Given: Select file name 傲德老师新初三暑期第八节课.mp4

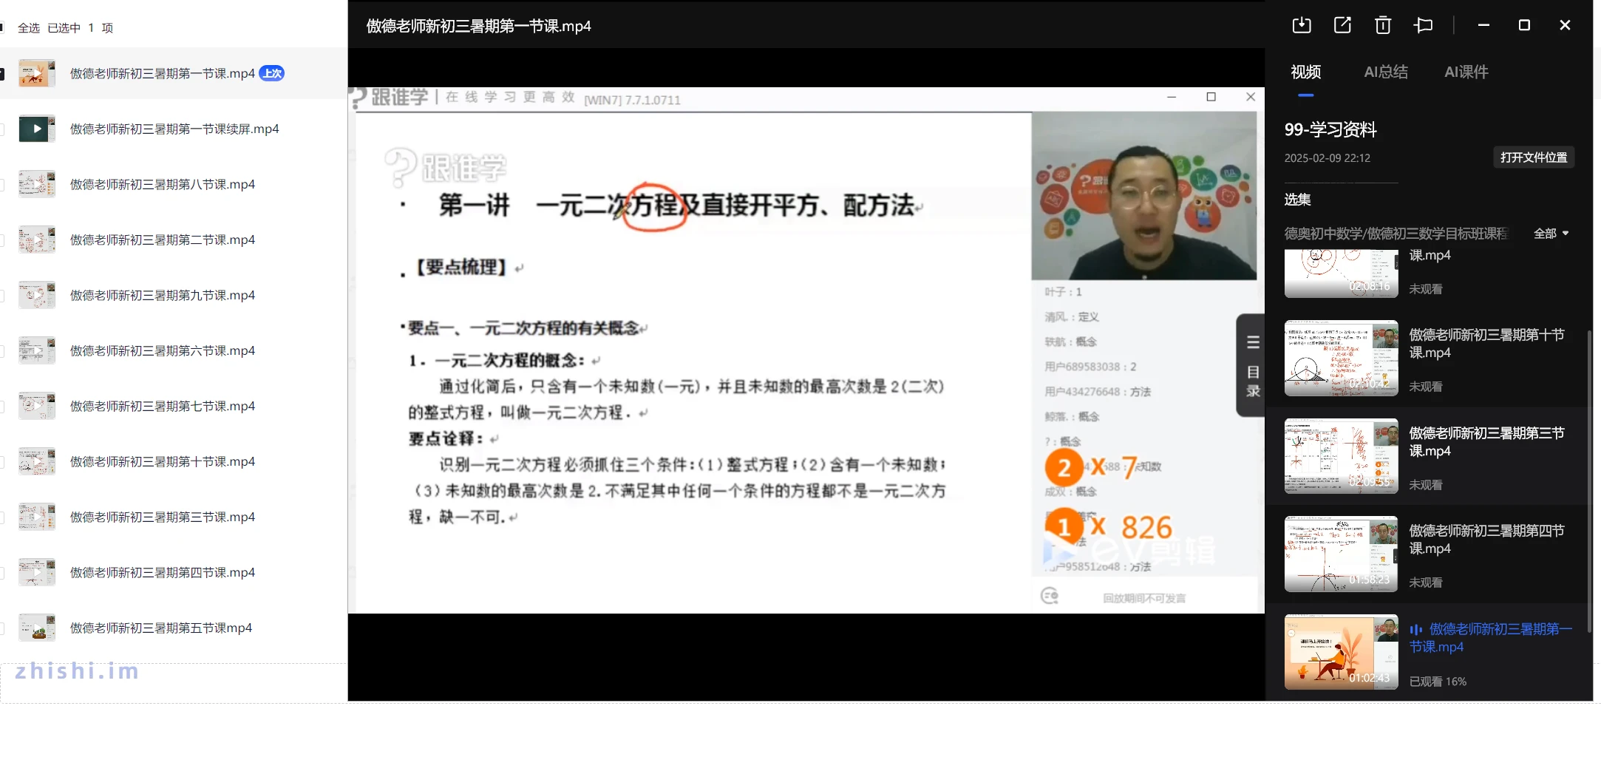Looking at the screenshot, I should [163, 184].
